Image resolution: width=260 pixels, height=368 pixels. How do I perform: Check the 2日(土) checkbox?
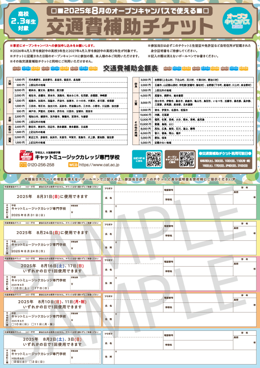point(13,362)
